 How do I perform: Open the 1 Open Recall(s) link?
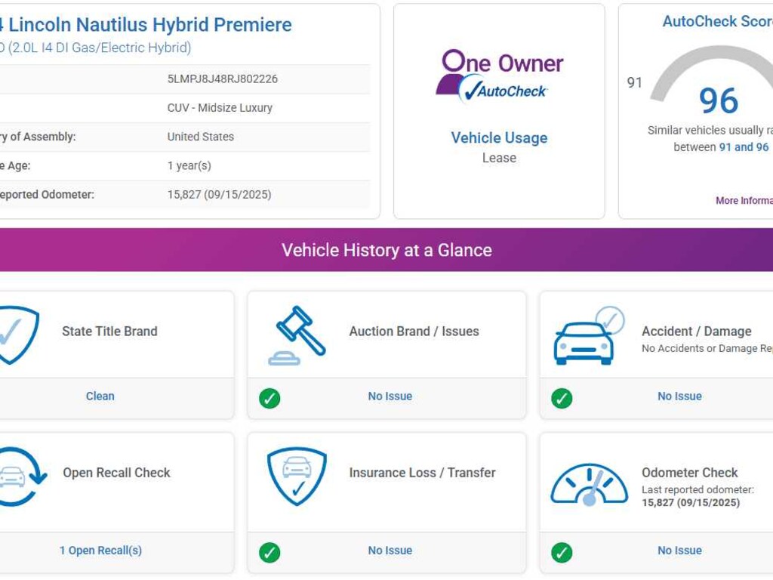point(100,551)
